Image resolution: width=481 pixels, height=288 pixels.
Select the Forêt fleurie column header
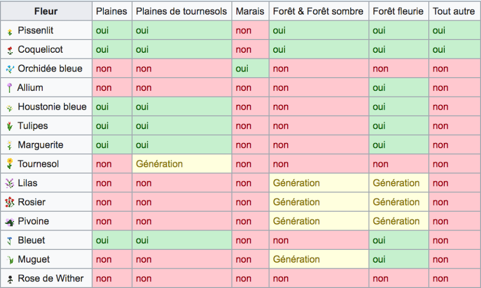398,11
